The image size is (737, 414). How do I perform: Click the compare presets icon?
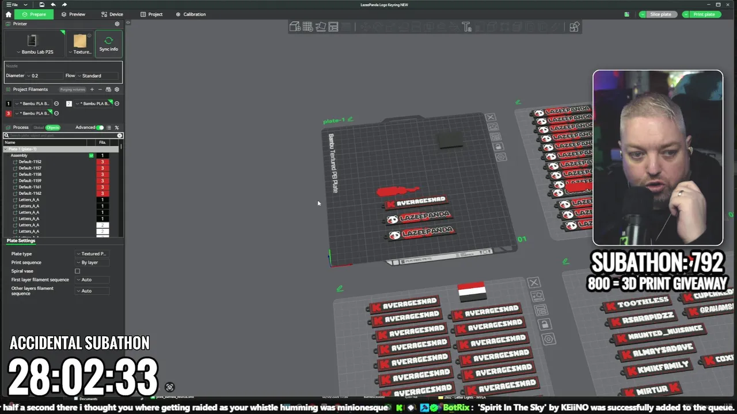tap(117, 128)
